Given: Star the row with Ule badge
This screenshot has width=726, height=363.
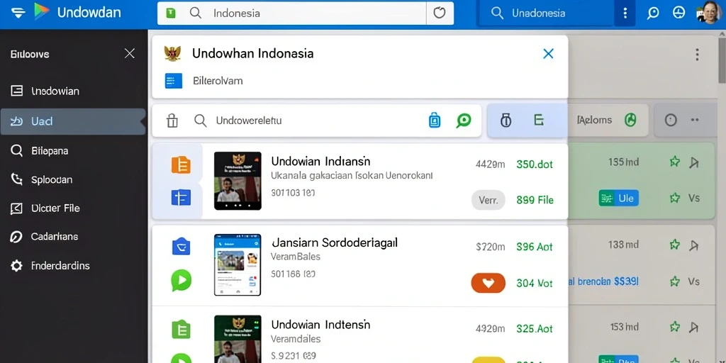Looking at the screenshot, I should click(x=675, y=199).
